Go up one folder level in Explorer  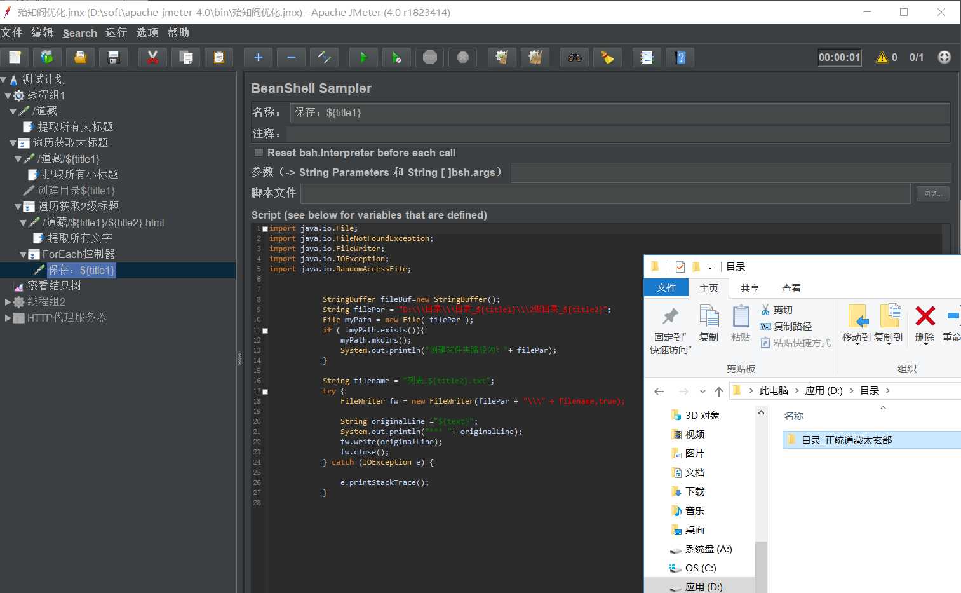pos(719,391)
